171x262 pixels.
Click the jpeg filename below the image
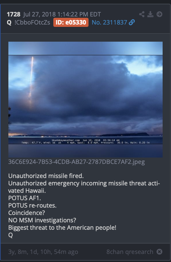coord(76,162)
